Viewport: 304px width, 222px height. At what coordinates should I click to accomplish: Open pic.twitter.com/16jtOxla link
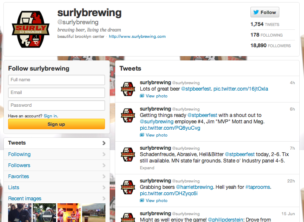pyautogui.click(x=241, y=89)
